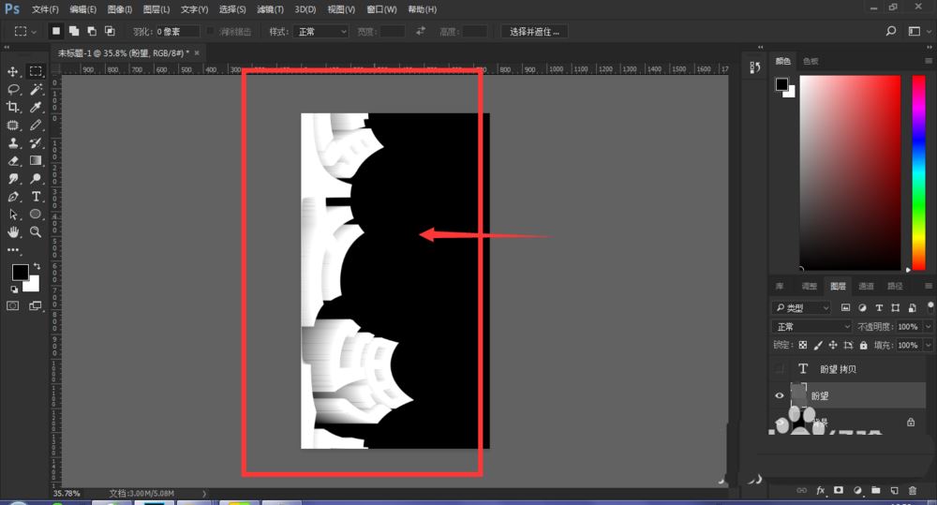Image resolution: width=937 pixels, height=505 pixels.
Task: Open the 文件(F) menu
Action: tap(45, 9)
